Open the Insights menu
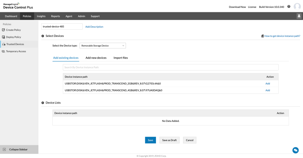 point(41,16)
